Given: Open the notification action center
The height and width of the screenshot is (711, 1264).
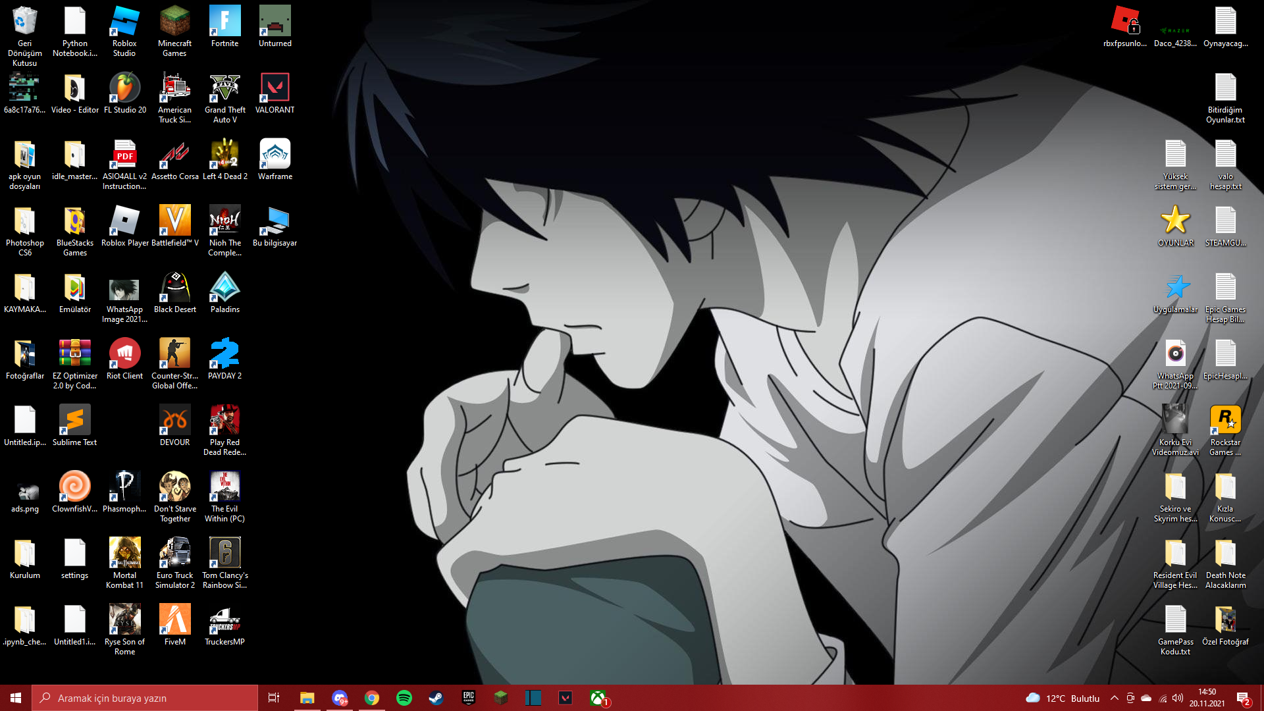Looking at the screenshot, I should pos(1243,698).
